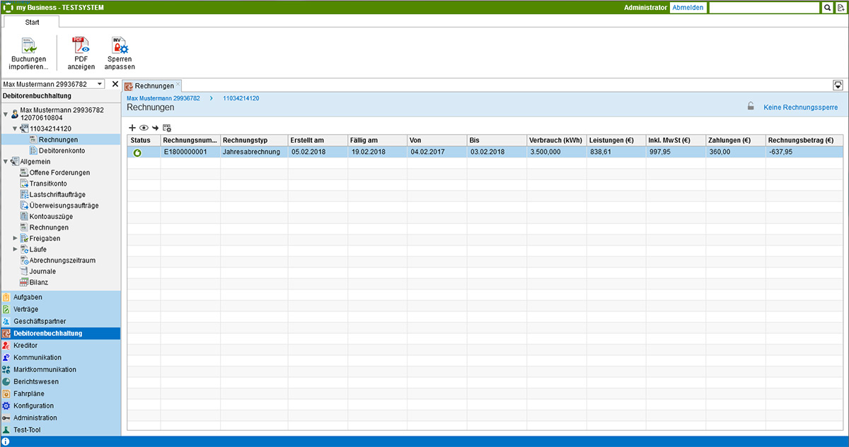Switch to the Start ribbon tab

tap(32, 22)
